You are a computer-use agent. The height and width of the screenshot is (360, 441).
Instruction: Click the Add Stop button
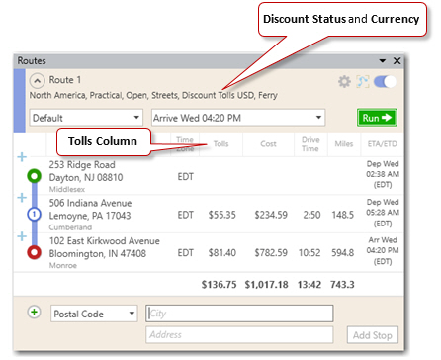373,335
